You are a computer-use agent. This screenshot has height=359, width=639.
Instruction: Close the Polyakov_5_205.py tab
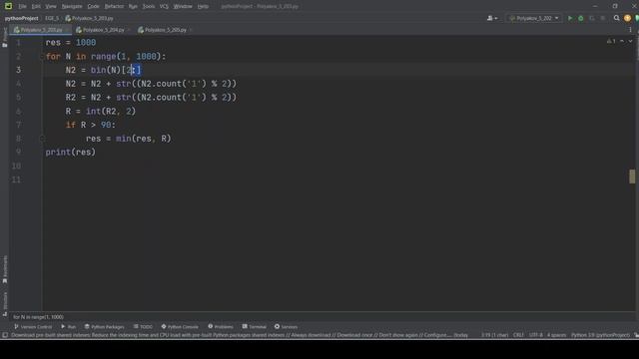191,30
